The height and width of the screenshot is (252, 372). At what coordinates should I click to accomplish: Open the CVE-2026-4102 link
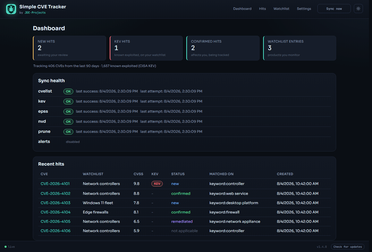(55, 193)
